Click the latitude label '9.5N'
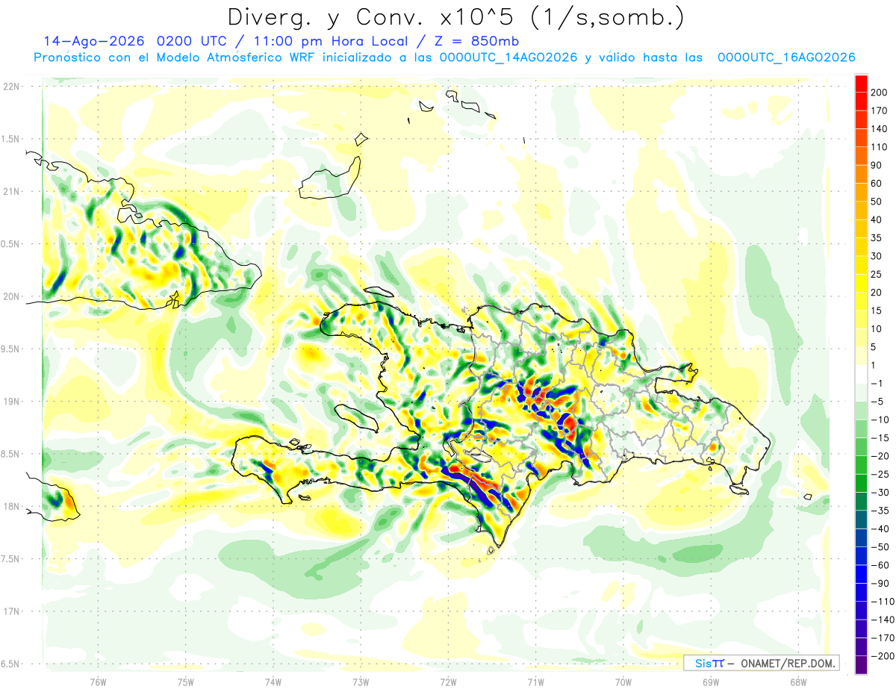 [x=11, y=349]
